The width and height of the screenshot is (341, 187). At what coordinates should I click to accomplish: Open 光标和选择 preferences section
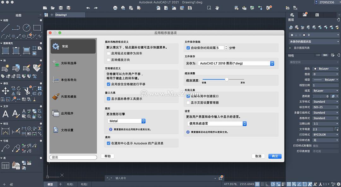click(x=73, y=63)
